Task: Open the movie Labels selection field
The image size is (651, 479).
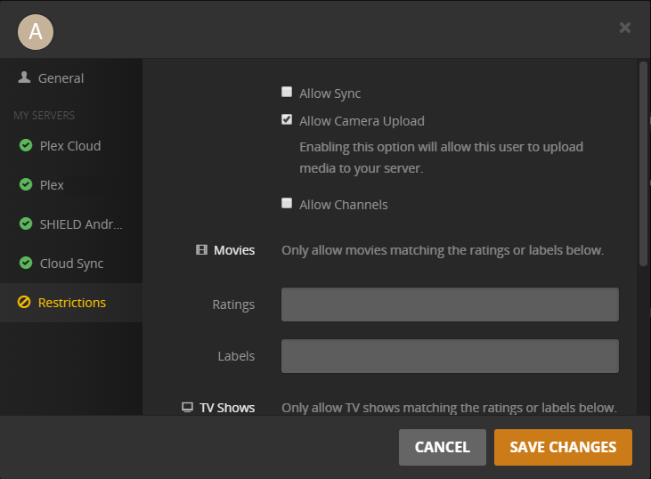Action: (450, 356)
